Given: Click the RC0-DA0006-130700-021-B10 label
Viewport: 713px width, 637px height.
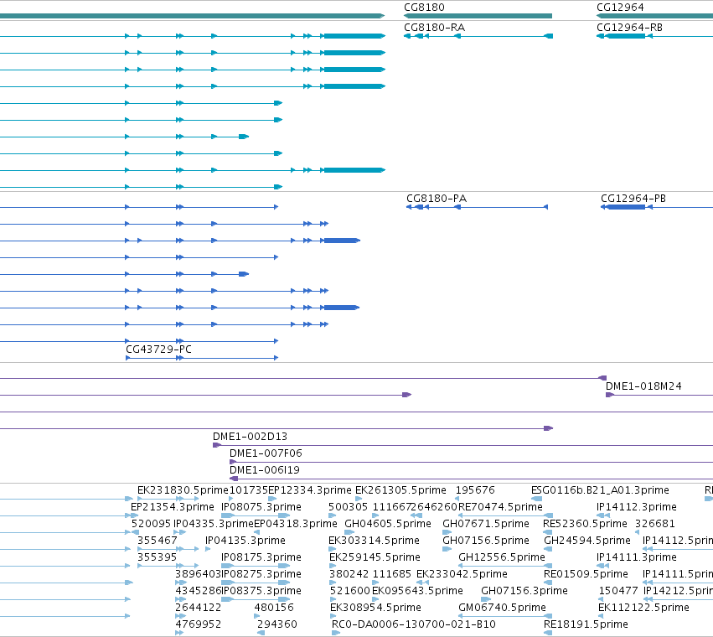Looking at the screenshot, I should pos(414,624).
